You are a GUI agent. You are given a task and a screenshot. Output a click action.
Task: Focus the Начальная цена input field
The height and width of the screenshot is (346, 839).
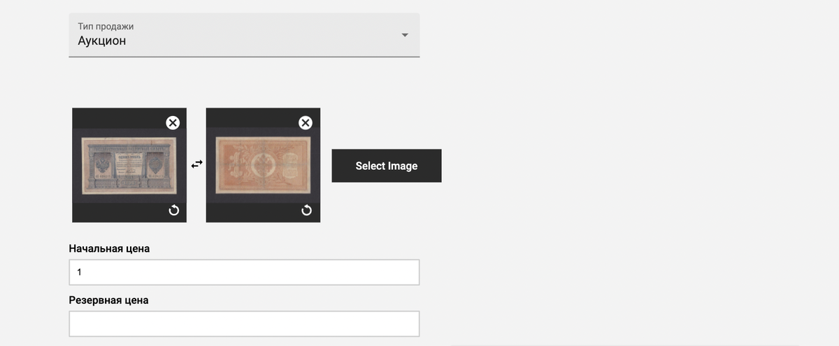(244, 273)
